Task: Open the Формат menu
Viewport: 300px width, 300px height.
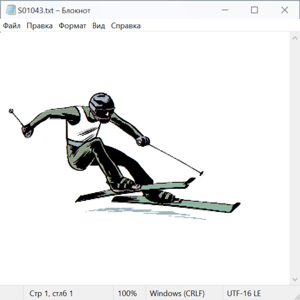Action: (72, 26)
